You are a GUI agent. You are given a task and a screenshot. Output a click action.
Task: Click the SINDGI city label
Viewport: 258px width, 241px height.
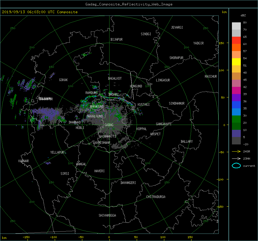point(146,34)
